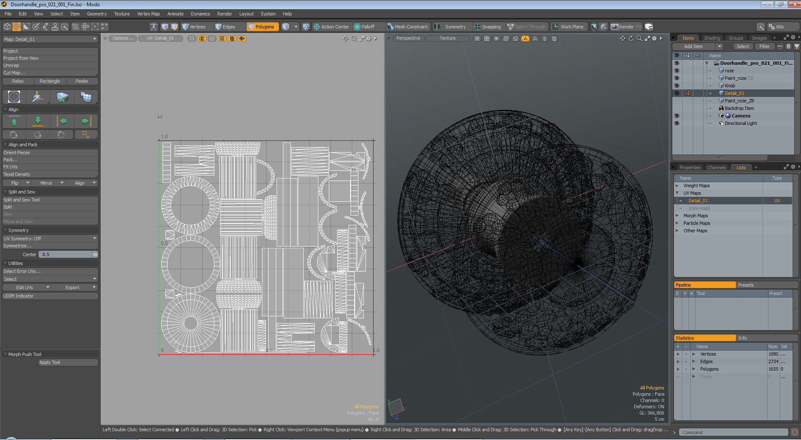The width and height of the screenshot is (801, 440).
Task: Open the Export dropdown
Action: 76,287
